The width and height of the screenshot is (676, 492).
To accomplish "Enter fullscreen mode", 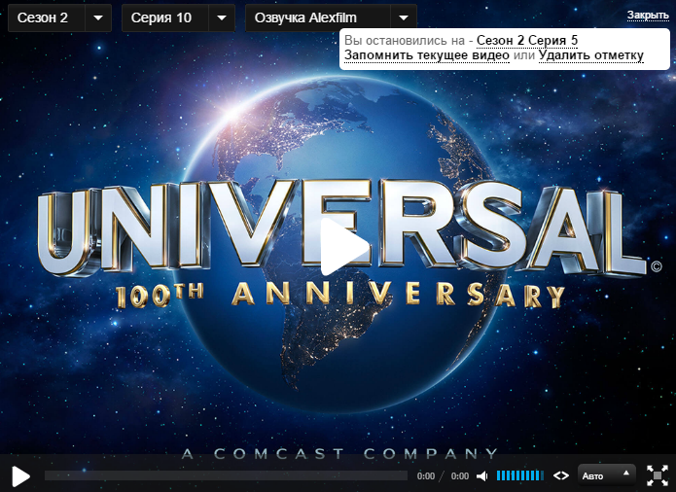I will (658, 475).
